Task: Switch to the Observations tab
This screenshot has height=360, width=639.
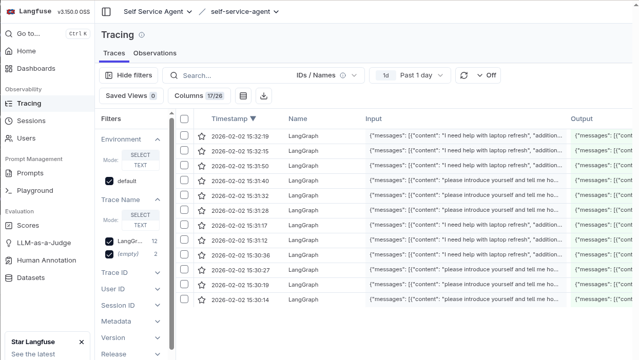Action: 155,53
